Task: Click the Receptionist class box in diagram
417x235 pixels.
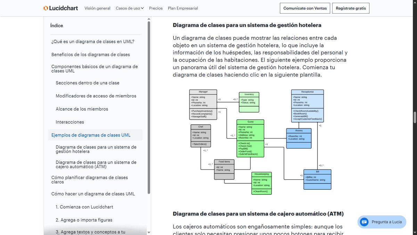Action: [308, 106]
